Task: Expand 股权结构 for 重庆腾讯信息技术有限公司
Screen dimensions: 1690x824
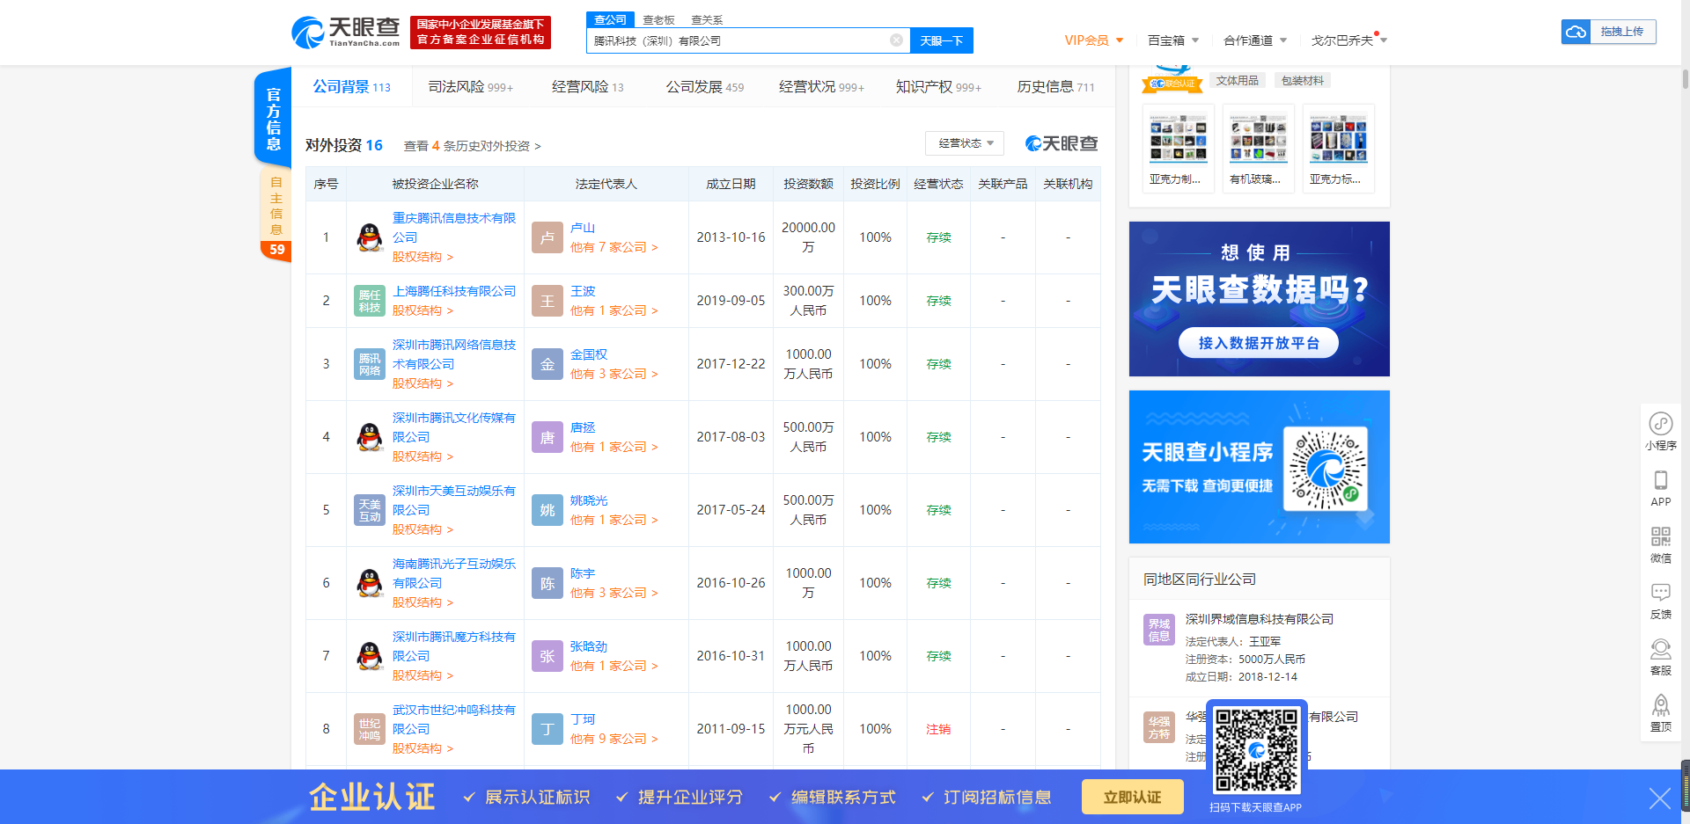Action: point(422,257)
